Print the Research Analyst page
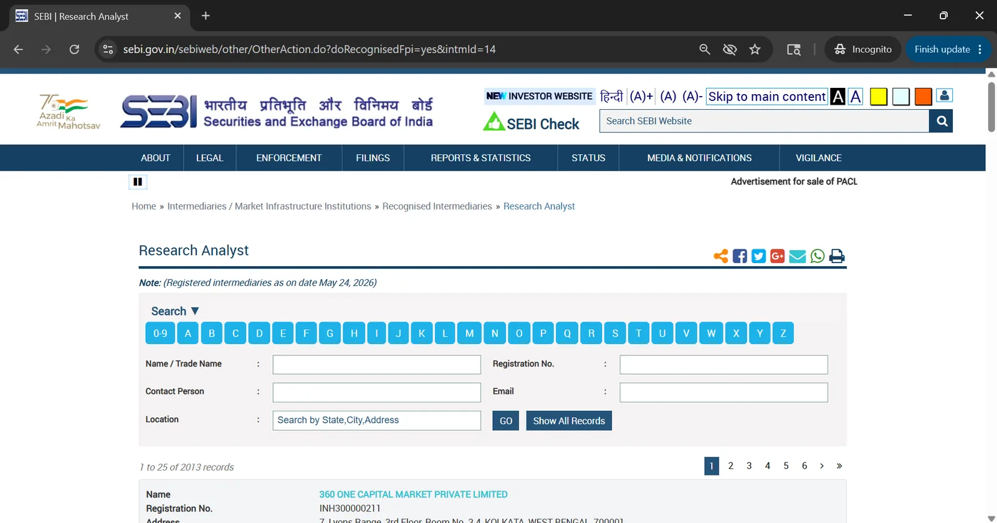Image resolution: width=997 pixels, height=523 pixels. click(x=837, y=256)
